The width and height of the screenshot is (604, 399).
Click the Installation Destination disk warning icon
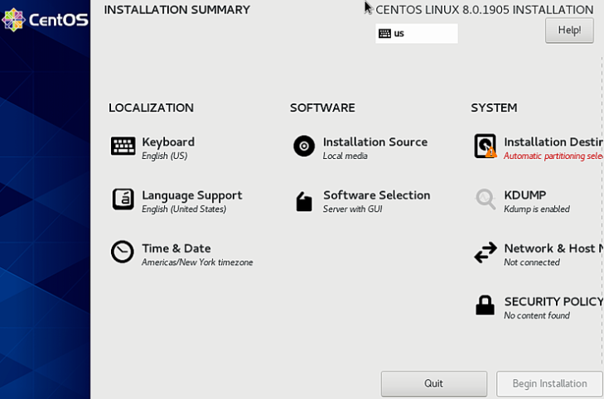(x=485, y=147)
